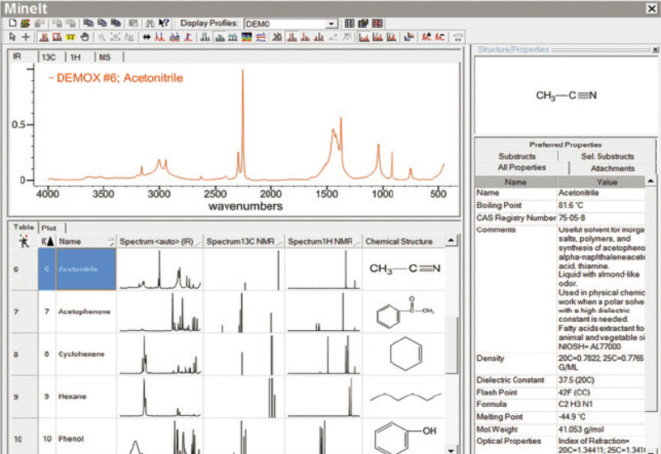Activate the hand pan tool
661x454 pixels.
[84, 37]
